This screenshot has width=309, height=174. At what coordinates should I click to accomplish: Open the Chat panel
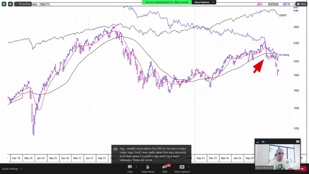[x=130, y=169]
